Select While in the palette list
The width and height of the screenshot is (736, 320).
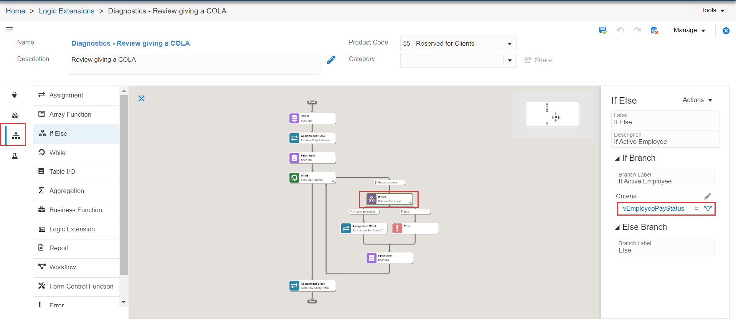click(76, 153)
